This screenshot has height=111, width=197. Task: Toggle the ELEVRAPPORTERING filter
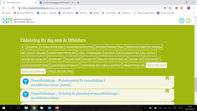[52, 47]
